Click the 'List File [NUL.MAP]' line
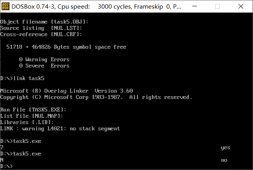 (x=32, y=116)
